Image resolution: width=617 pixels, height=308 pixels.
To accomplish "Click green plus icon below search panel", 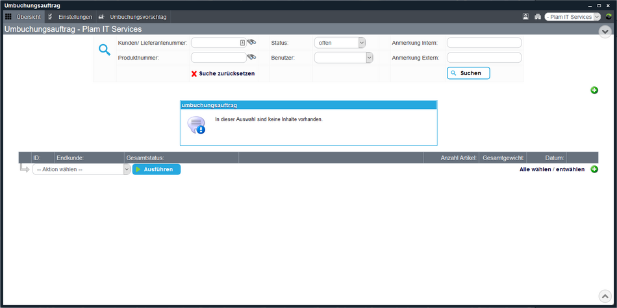I will pyautogui.click(x=594, y=90).
